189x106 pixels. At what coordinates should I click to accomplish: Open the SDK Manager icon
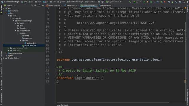tap(176, 2)
